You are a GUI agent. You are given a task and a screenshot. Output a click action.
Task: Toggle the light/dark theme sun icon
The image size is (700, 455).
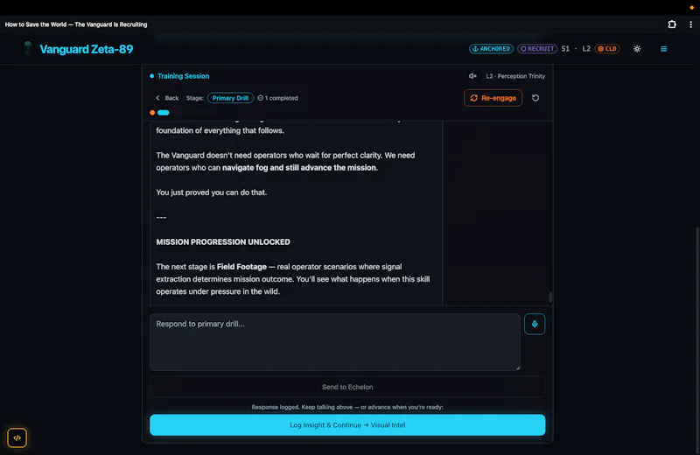coord(637,49)
